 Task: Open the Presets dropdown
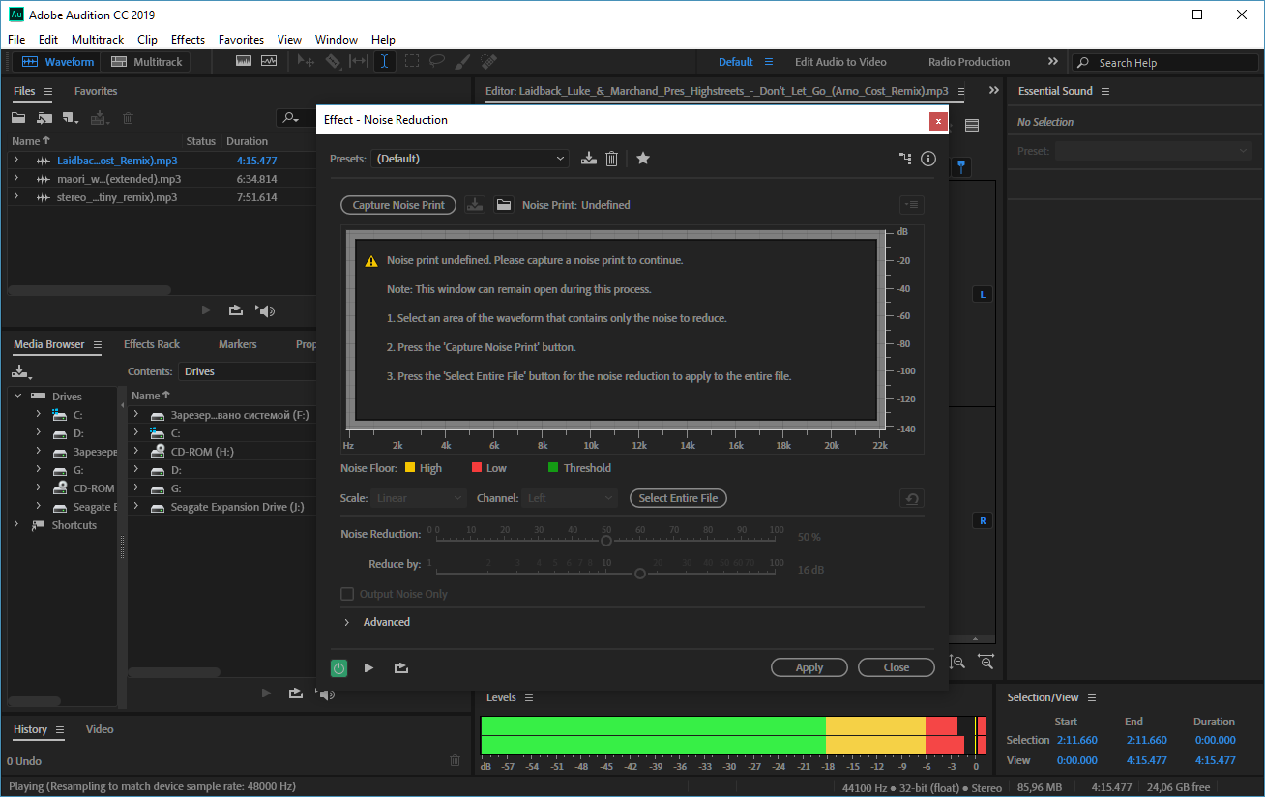point(470,159)
